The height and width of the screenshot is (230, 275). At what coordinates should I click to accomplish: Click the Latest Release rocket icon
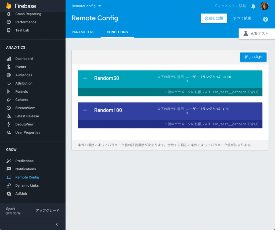tap(9, 116)
